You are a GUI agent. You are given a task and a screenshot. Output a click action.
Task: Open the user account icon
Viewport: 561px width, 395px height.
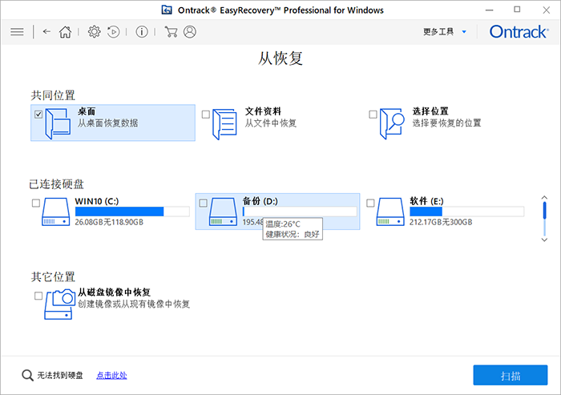(x=190, y=32)
